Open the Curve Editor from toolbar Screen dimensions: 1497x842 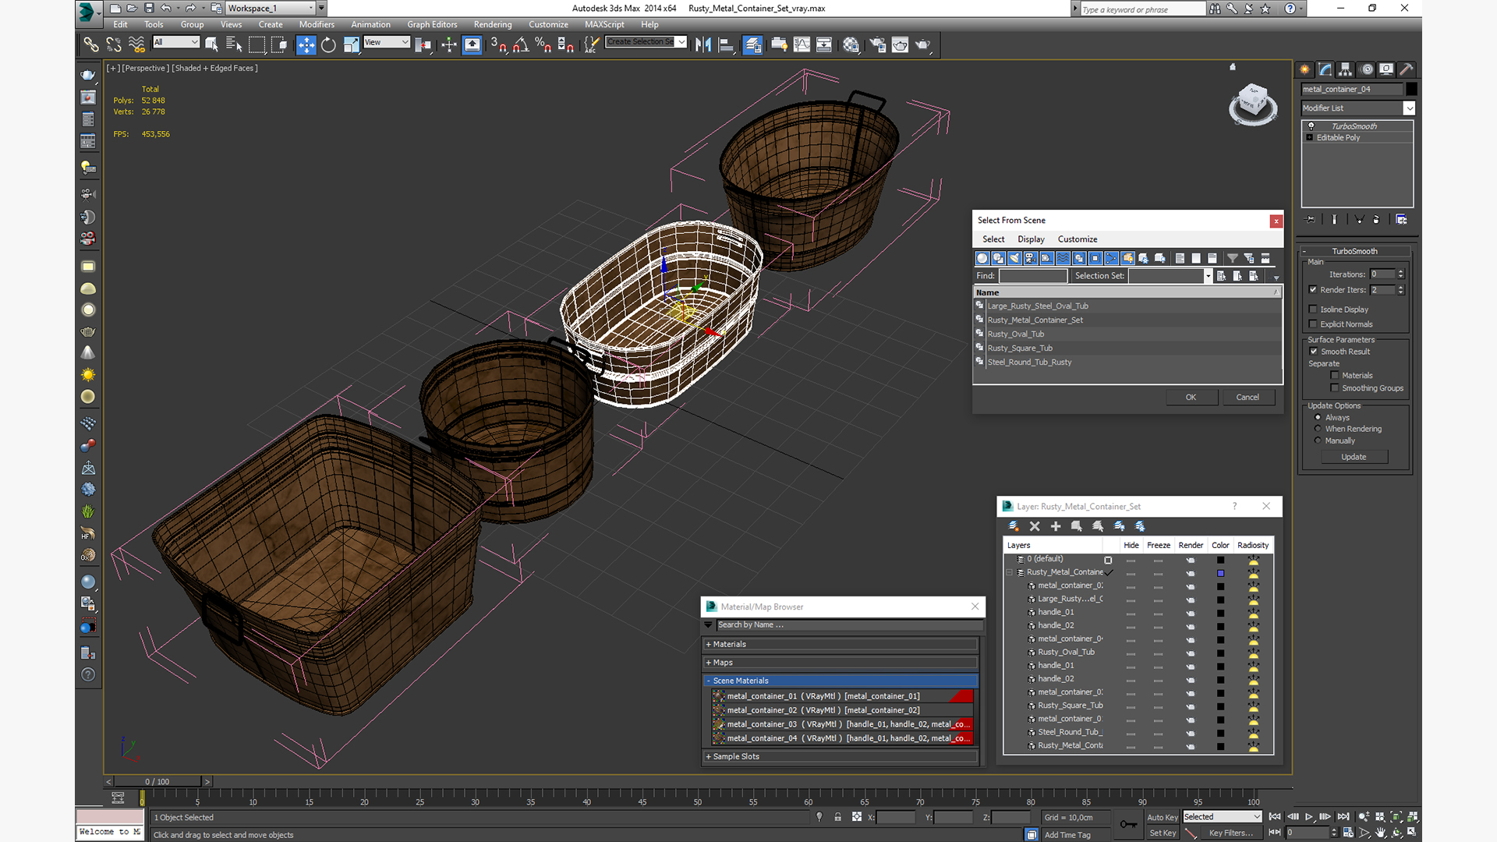click(x=802, y=44)
